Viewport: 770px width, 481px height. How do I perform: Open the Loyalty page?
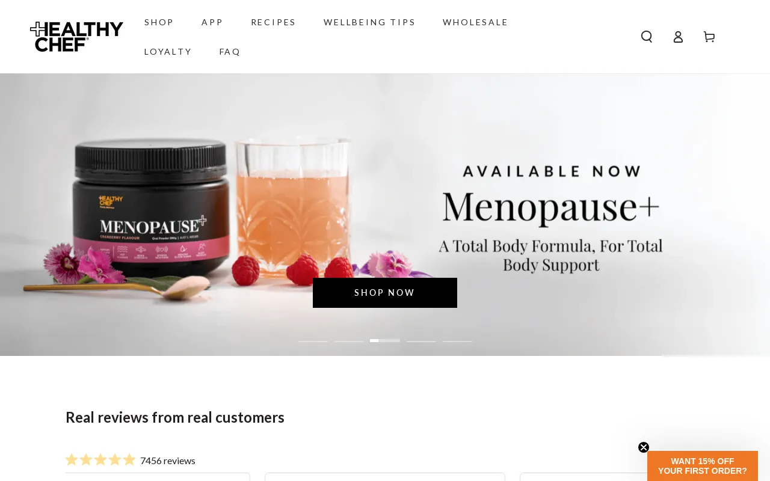[x=168, y=52]
